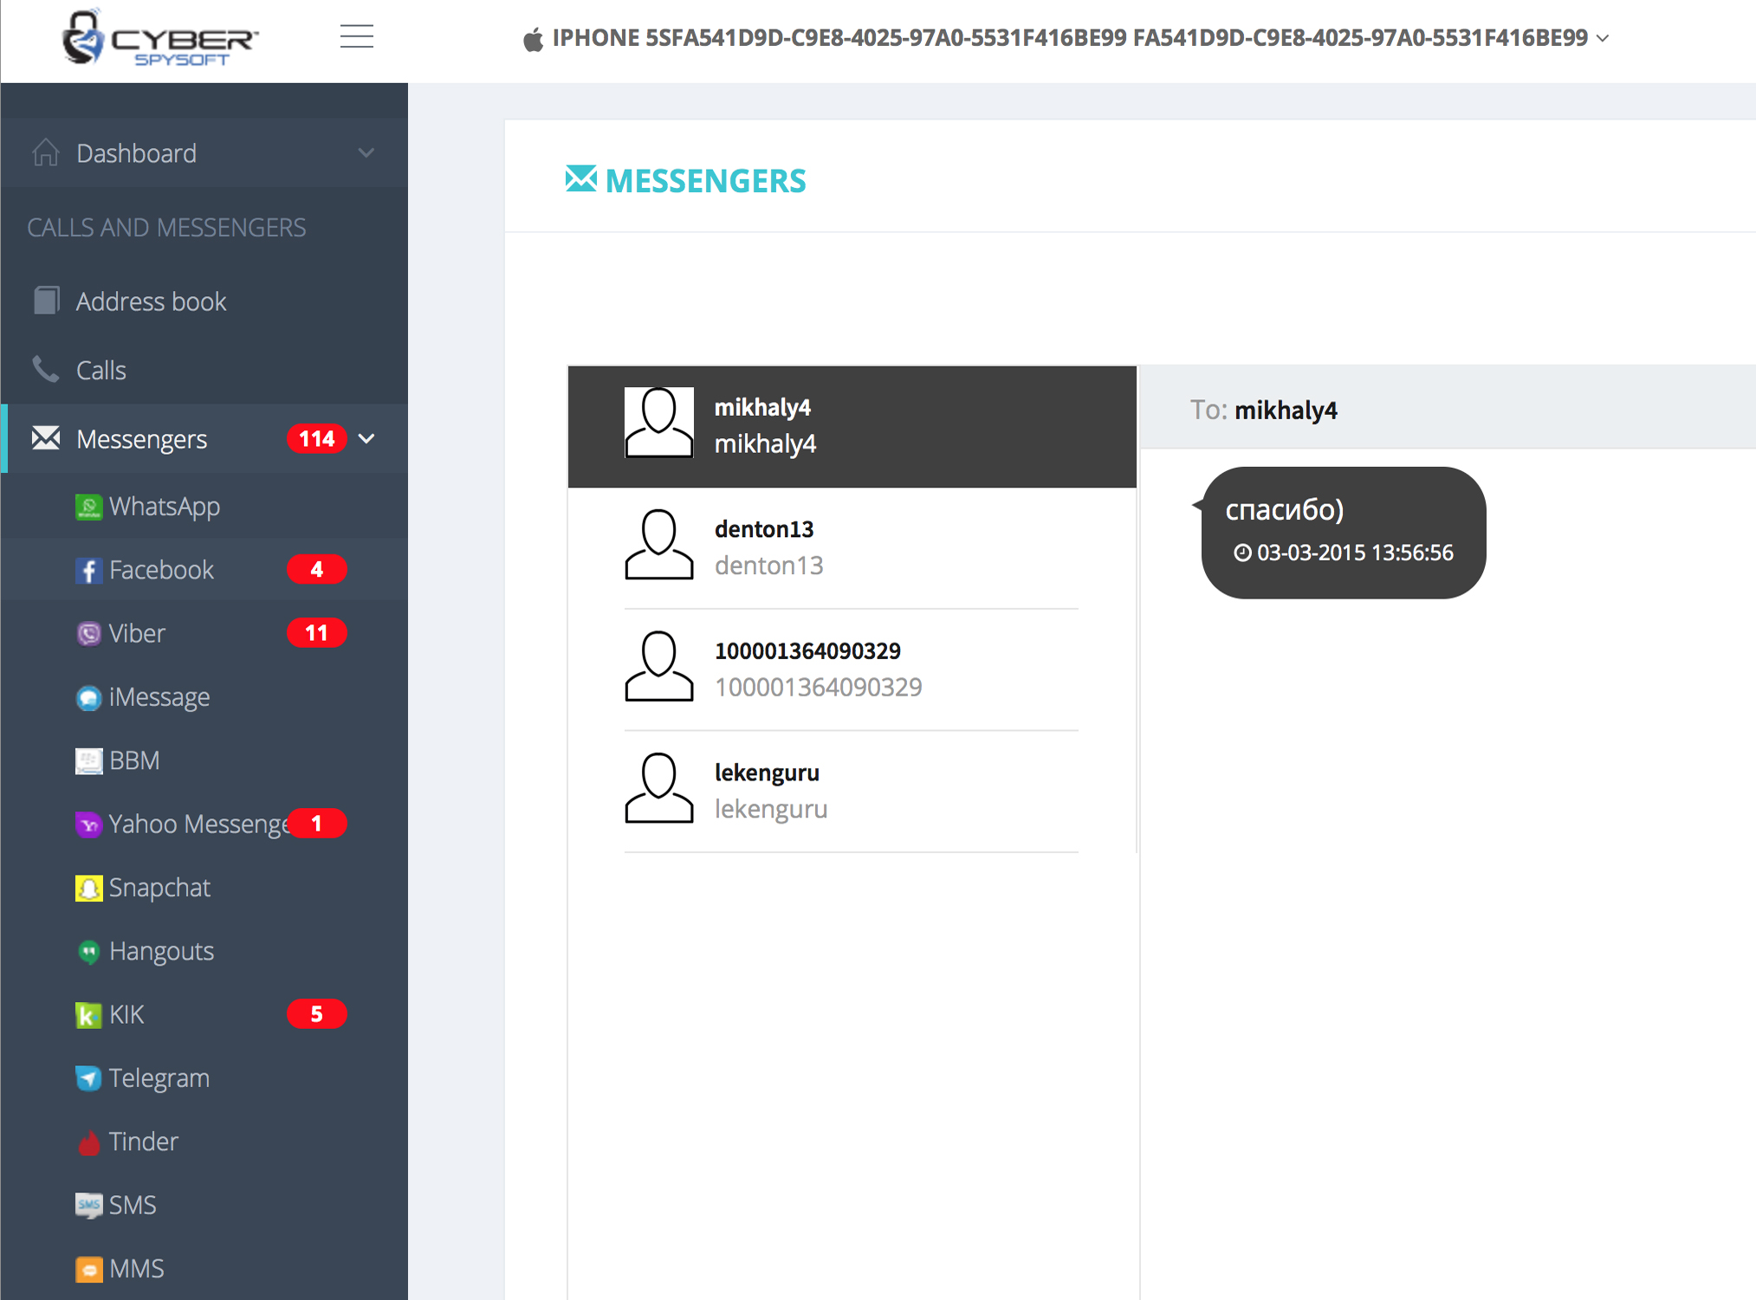Expand the Dashboard menu chevron
1756x1300 pixels.
point(366,153)
